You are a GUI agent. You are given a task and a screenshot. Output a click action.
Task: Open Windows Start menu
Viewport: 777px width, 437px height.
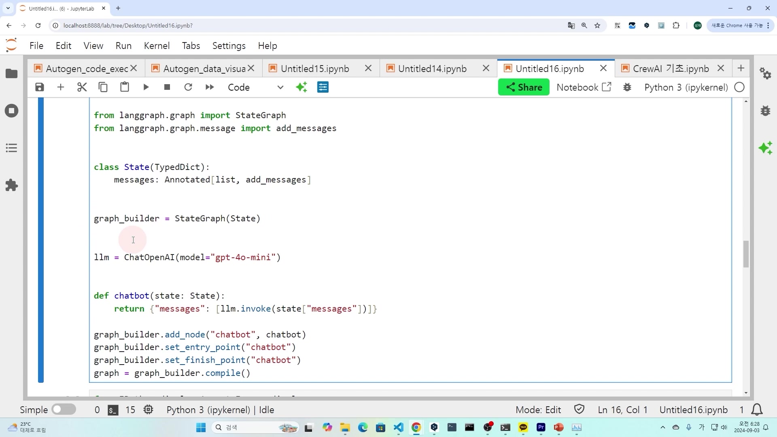pyautogui.click(x=201, y=428)
